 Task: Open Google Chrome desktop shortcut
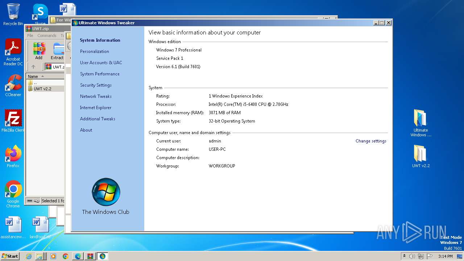tap(13, 194)
